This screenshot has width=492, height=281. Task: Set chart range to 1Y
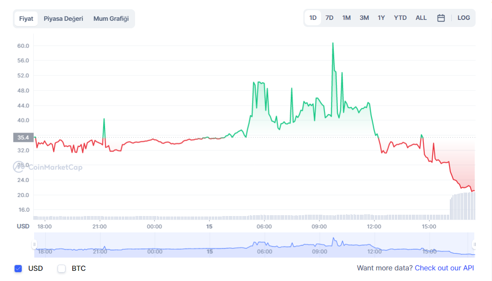(x=381, y=18)
